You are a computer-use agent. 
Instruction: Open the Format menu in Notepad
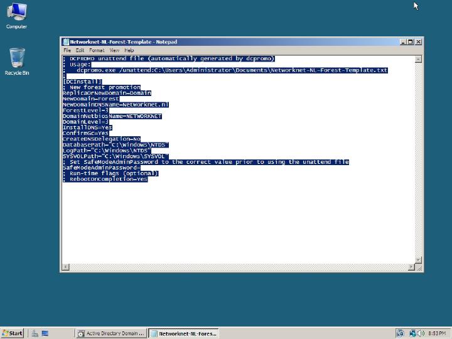click(97, 50)
